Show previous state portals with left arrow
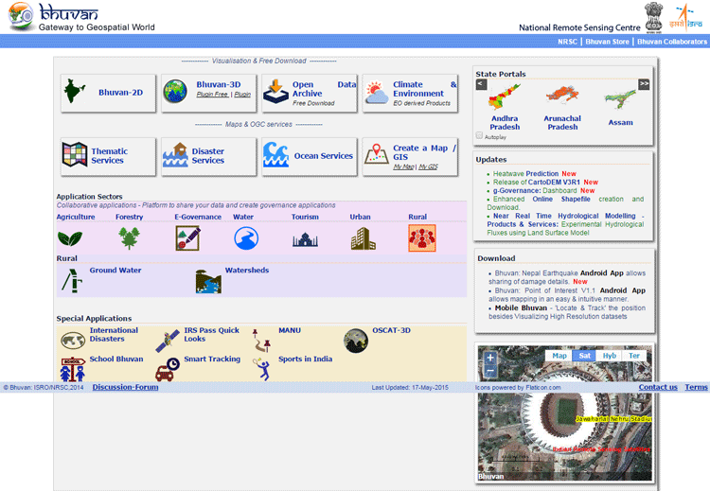The height and width of the screenshot is (491, 710). 481,84
